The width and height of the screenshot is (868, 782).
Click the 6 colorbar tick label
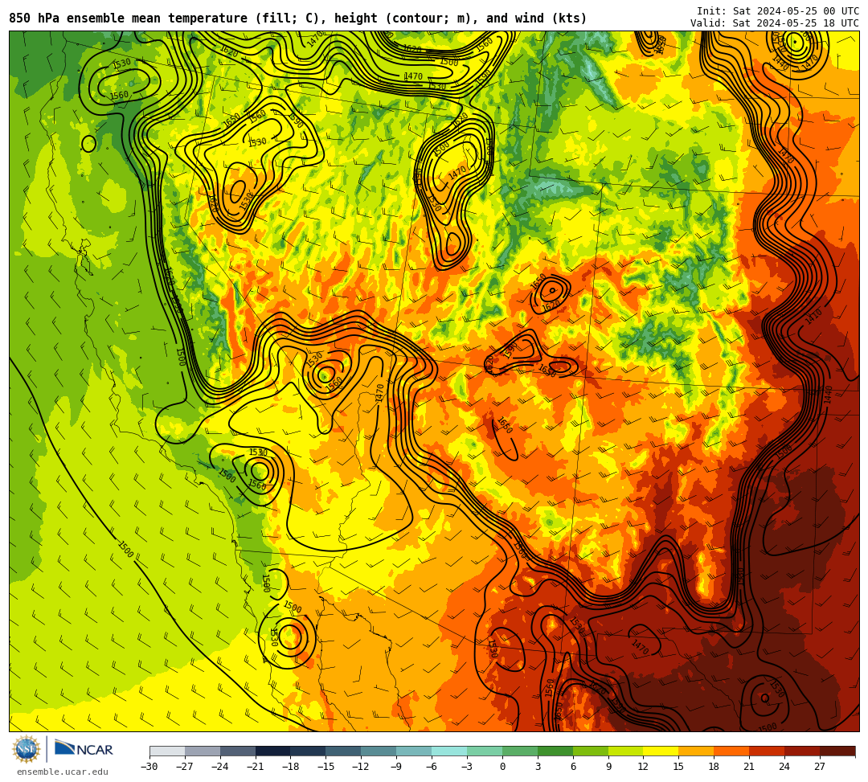[573, 767]
